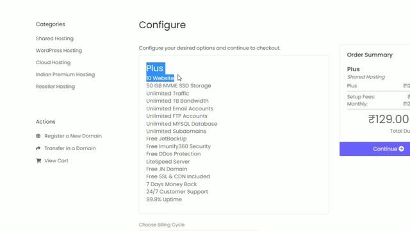Click the Configure page heading

pos(162,25)
